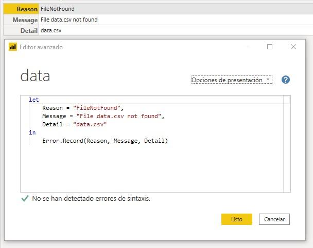Open the Opciones de presentación dropdown
This screenshot has height=248, width=313.
point(232,80)
